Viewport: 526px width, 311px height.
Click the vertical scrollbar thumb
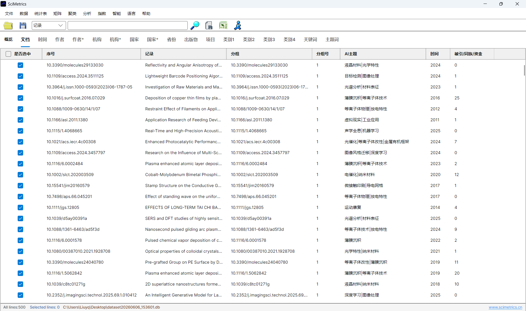524,70
